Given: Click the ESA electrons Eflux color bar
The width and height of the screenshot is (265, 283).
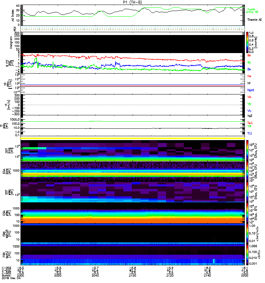Looking at the screenshot, I should pos(247,213).
